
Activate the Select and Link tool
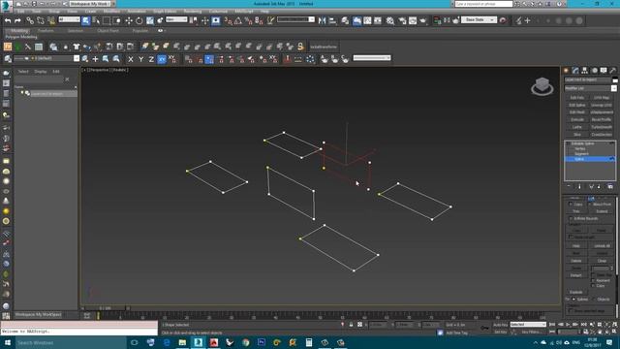coord(30,20)
